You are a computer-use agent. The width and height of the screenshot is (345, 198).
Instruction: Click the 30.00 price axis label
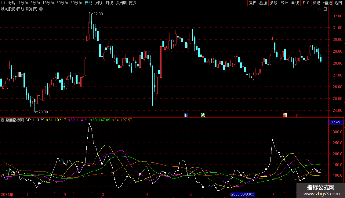337,40
